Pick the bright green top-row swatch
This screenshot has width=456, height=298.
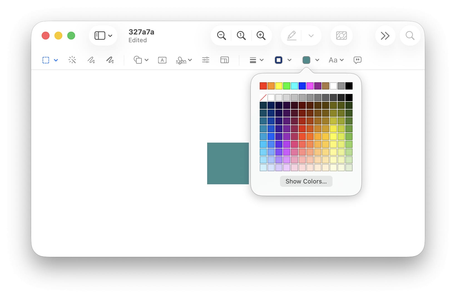[287, 86]
